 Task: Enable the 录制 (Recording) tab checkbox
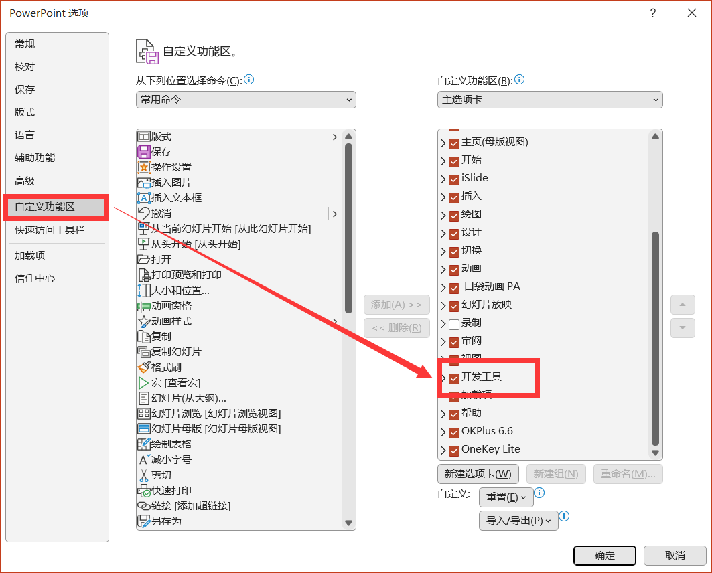point(453,325)
